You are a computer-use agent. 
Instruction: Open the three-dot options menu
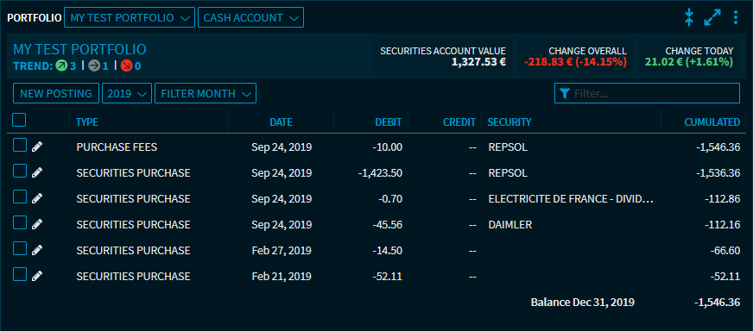point(736,17)
